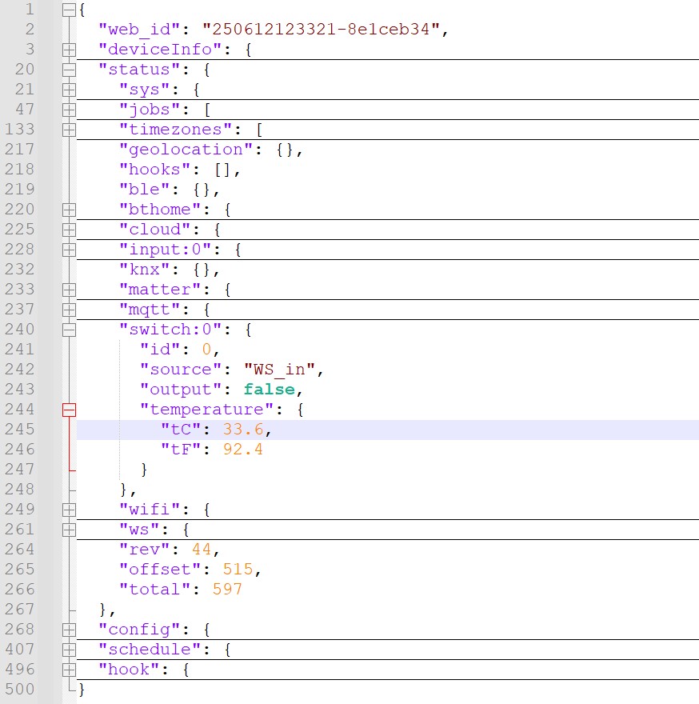Click the offset value 515
This screenshot has width=699, height=704.
[x=238, y=570]
